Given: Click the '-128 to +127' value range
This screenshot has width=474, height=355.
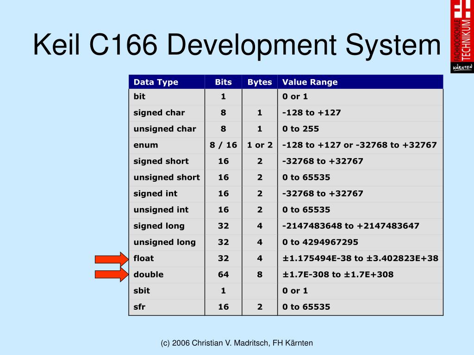Looking at the screenshot, I should 312,113.
